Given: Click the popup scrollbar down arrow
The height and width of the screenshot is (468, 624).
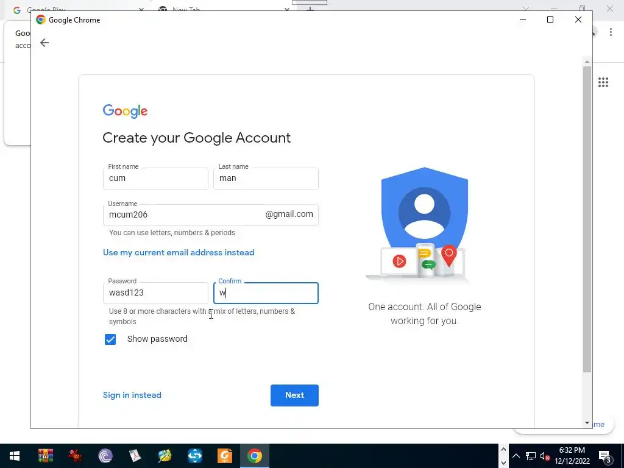Looking at the screenshot, I should click(x=587, y=423).
